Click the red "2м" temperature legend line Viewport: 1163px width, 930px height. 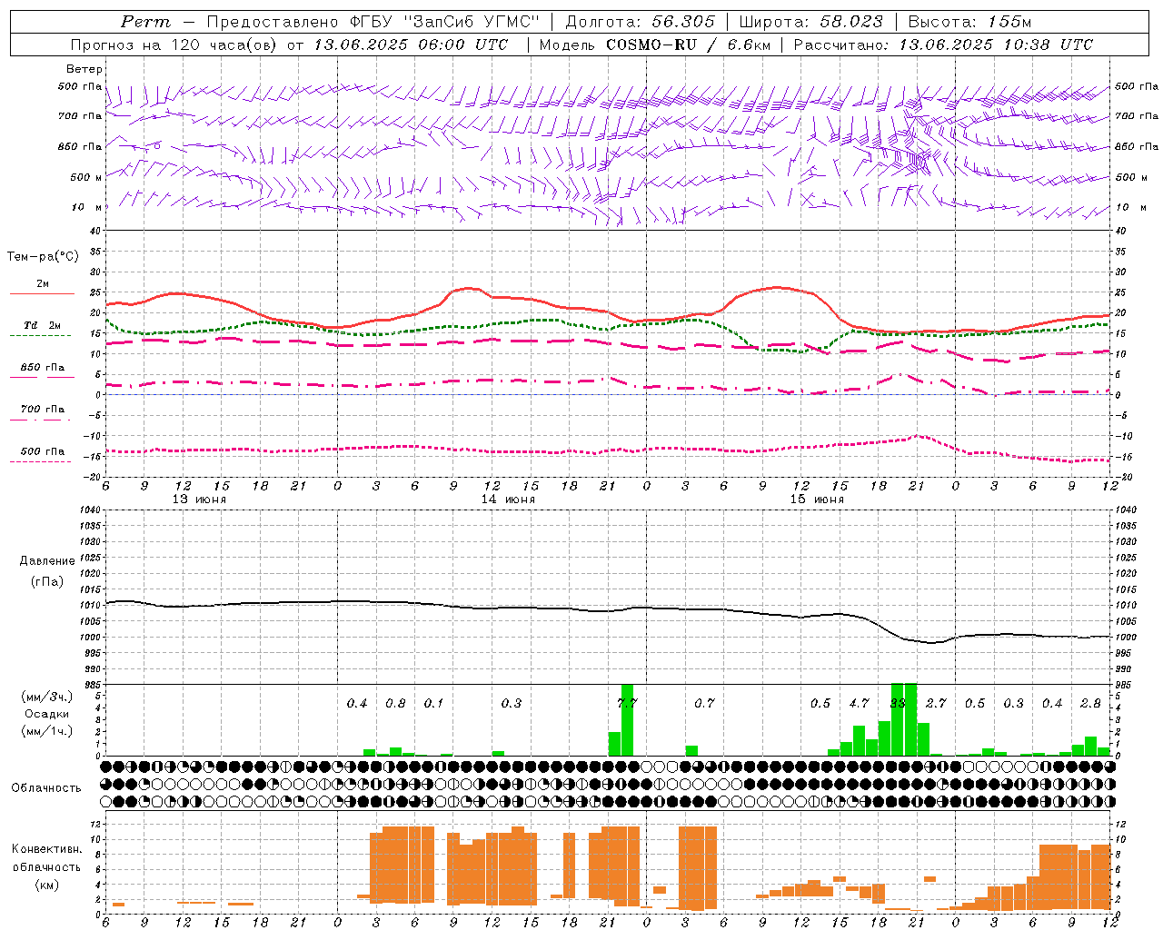pos(42,294)
